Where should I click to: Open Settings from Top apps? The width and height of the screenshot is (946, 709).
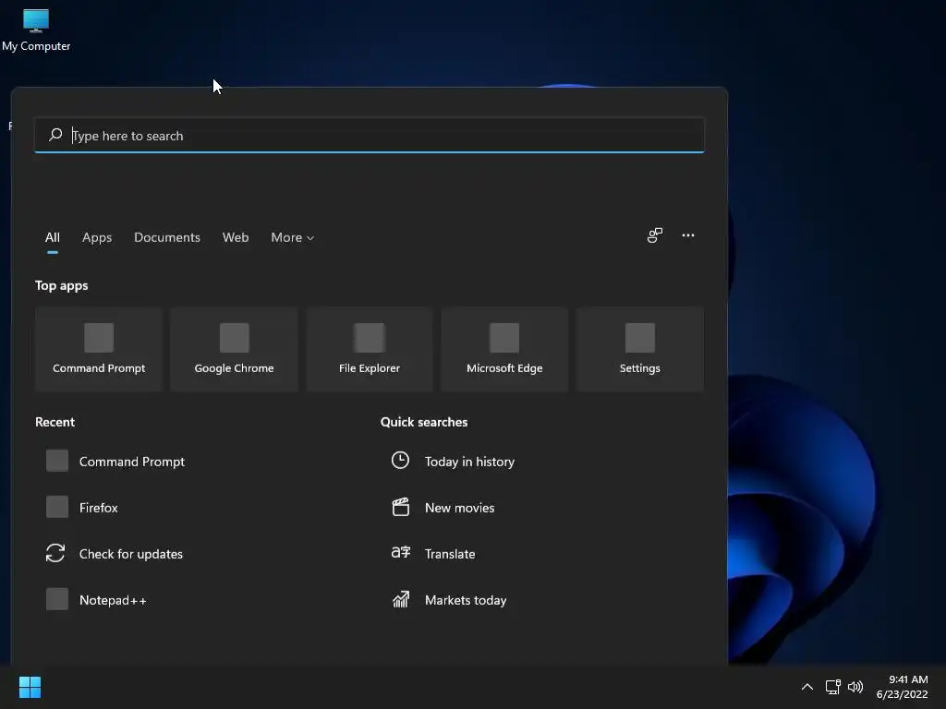point(640,349)
